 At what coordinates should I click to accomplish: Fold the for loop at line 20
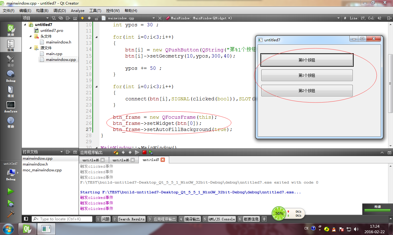[97, 87]
